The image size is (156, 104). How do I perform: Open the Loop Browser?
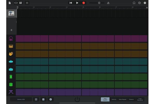134,3
